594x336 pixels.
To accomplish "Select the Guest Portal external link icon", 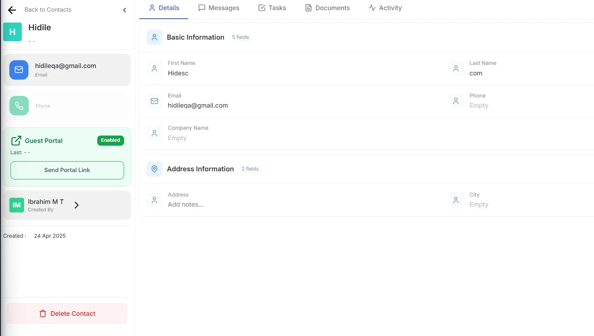I will point(16,140).
